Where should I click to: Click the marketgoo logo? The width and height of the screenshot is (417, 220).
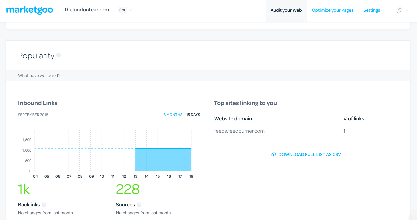click(30, 10)
